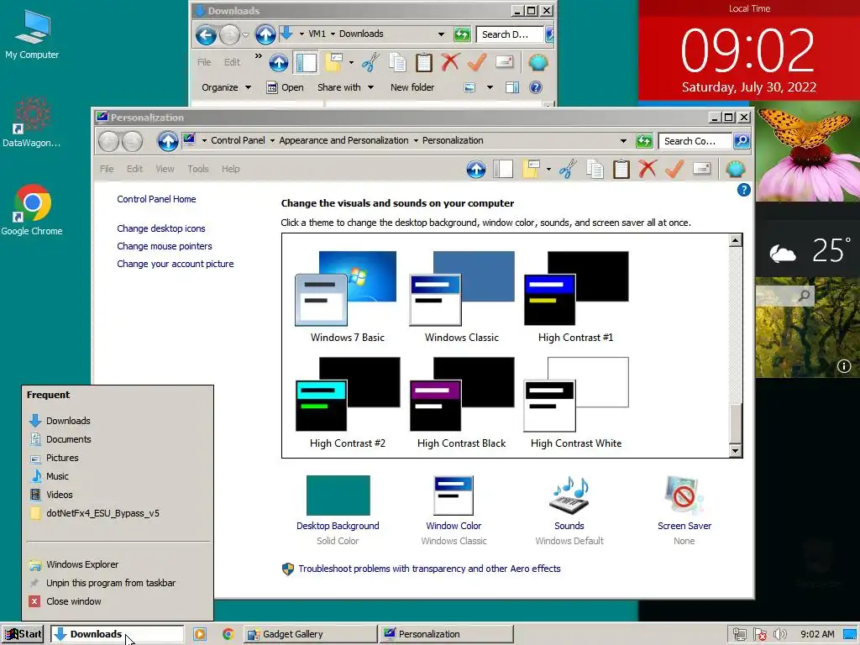Screen dimensions: 860x645
Task: Click the blue Up arrow in Personalization toolbar
Action: [x=476, y=169]
